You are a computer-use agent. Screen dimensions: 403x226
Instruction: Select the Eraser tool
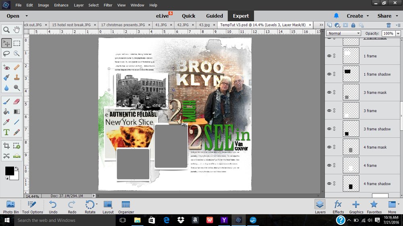(17, 102)
